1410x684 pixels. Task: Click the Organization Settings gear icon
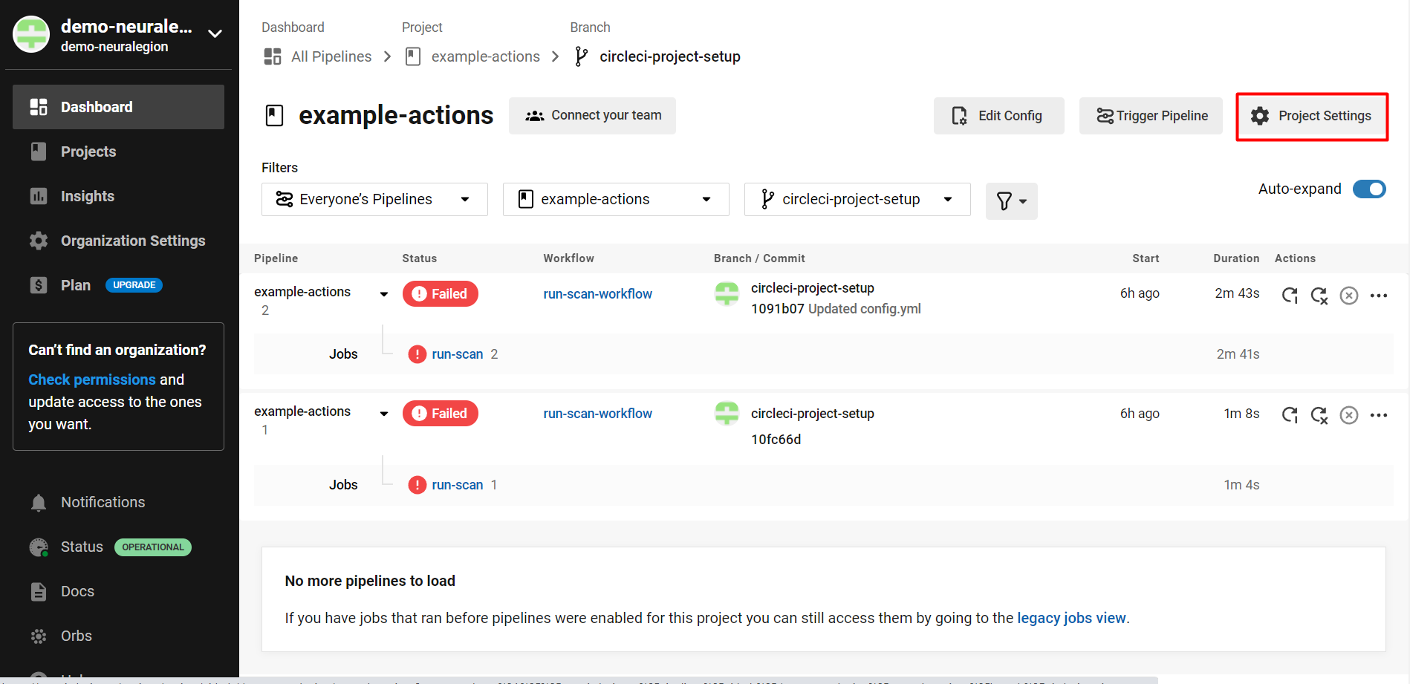[39, 241]
